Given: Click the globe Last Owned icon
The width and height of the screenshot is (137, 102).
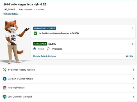Looking at the screenshot, I should 4,97.
